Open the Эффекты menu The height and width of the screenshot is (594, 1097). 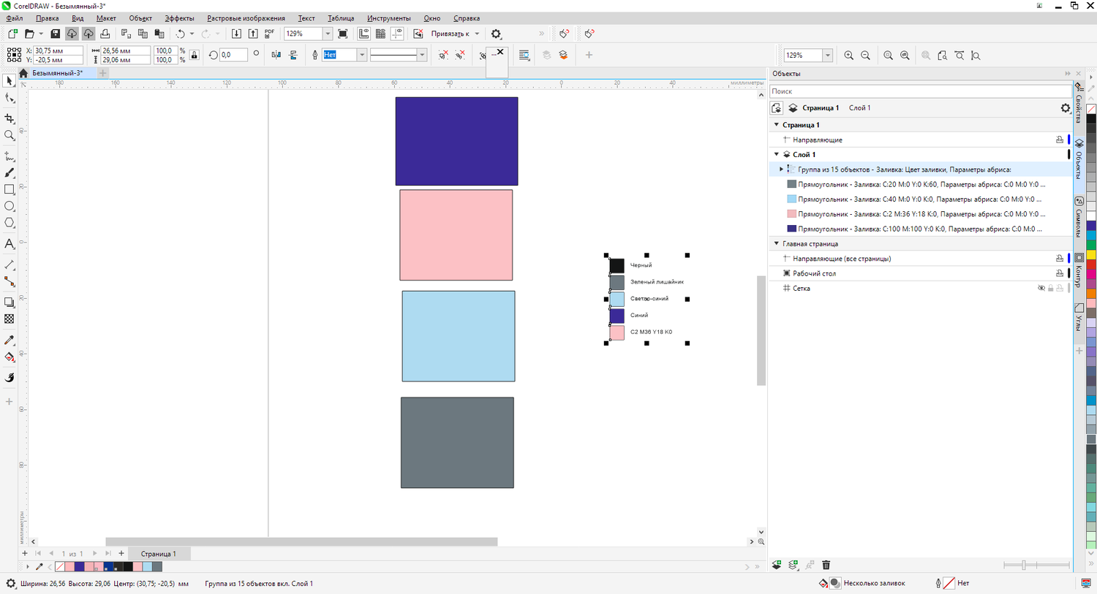pos(179,18)
